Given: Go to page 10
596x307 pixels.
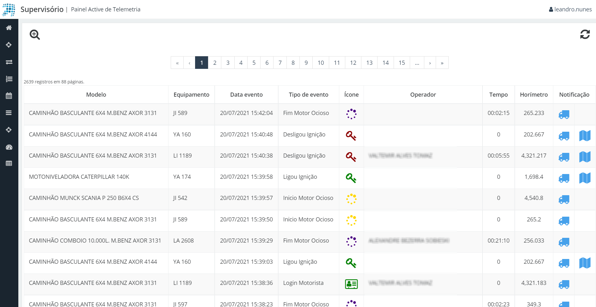Looking at the screenshot, I should pyautogui.click(x=321, y=63).
